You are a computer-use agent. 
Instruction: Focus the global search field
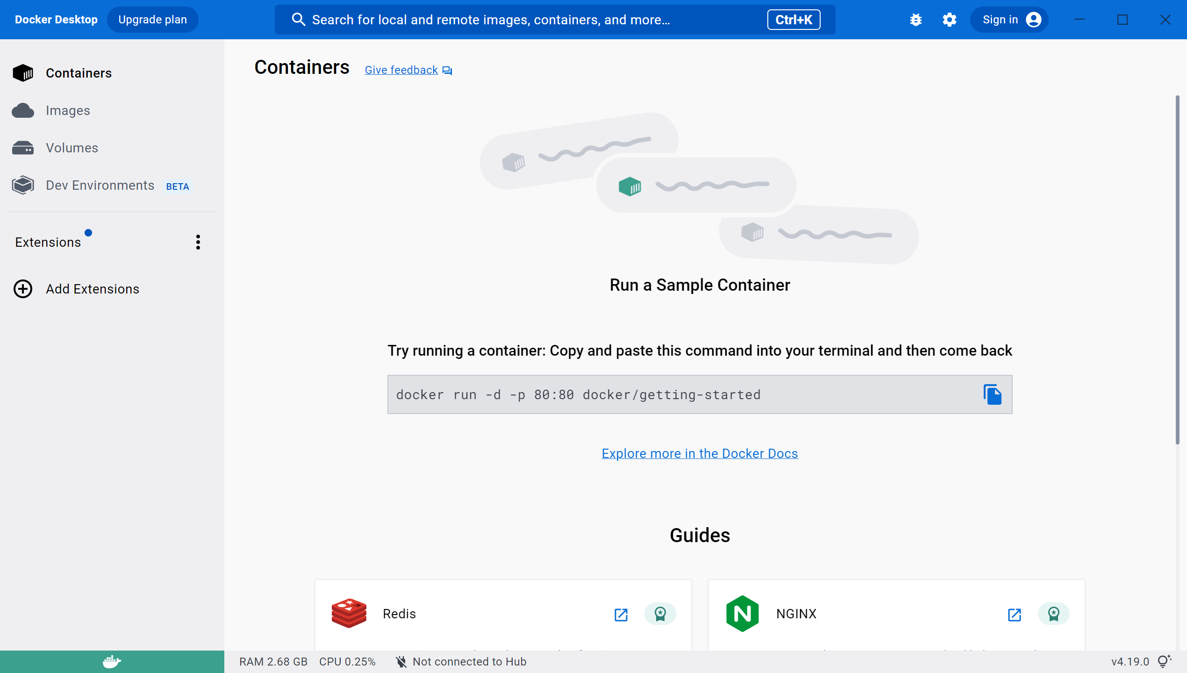pyautogui.click(x=555, y=20)
